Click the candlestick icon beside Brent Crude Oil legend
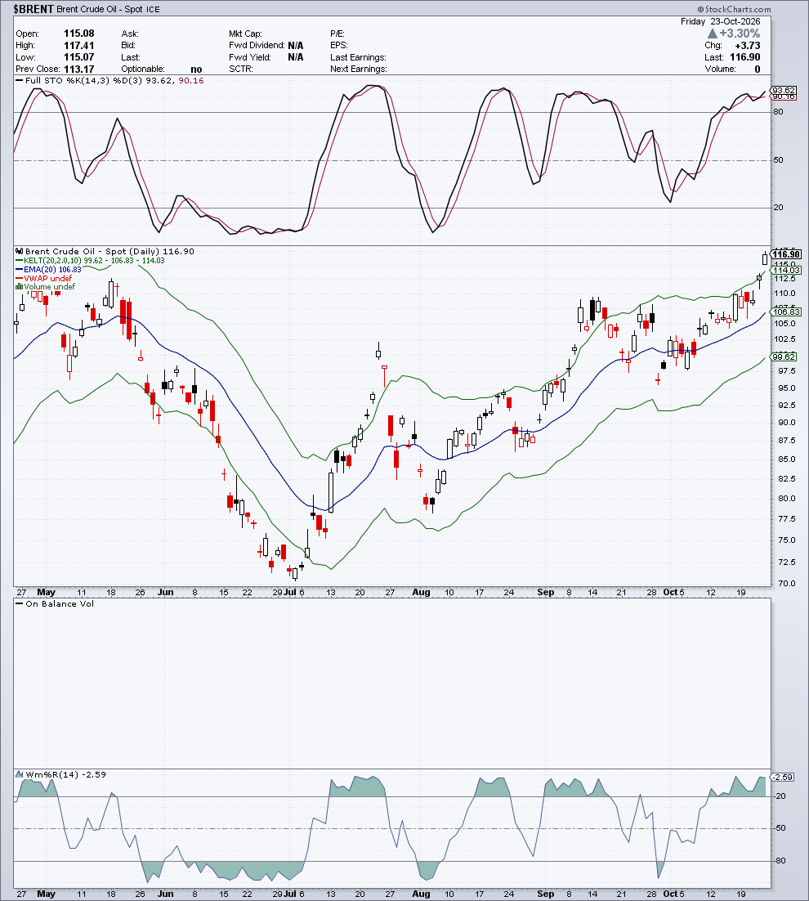The width and height of the screenshot is (809, 901). point(20,251)
